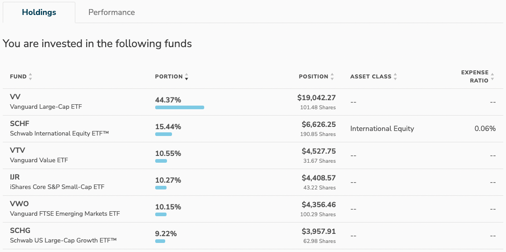Sort by EXPENSE RATIO column arrows

coord(492,77)
